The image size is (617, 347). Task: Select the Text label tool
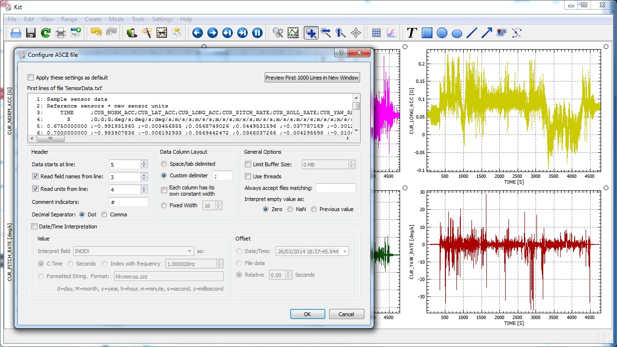(x=412, y=33)
